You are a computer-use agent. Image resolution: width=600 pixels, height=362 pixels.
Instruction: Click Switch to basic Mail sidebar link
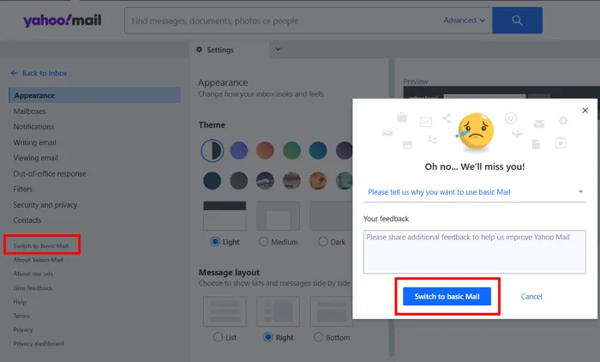41,246
